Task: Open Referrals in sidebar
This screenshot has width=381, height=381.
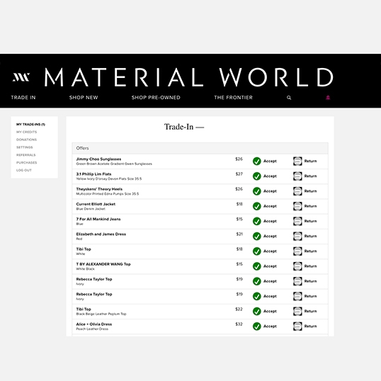Action: tap(26, 155)
